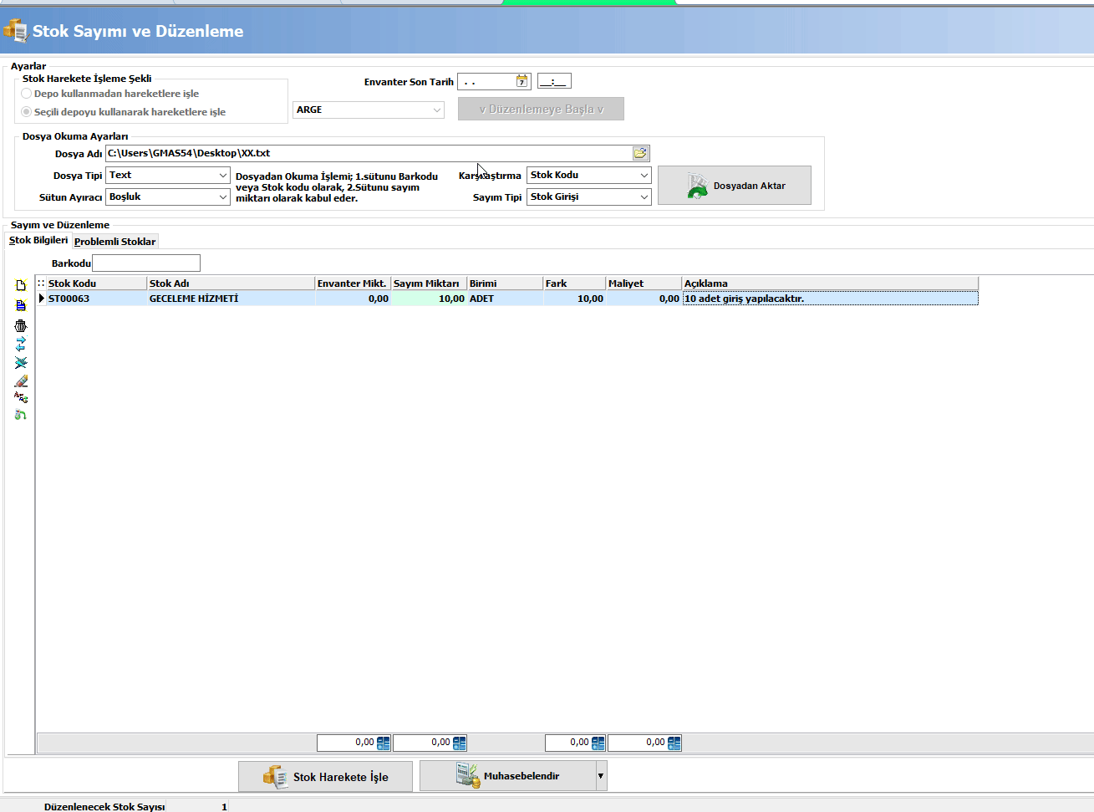This screenshot has height=812, width=1094.
Task: Click calculator icon under Maliyet total
Action: pyautogui.click(x=674, y=743)
